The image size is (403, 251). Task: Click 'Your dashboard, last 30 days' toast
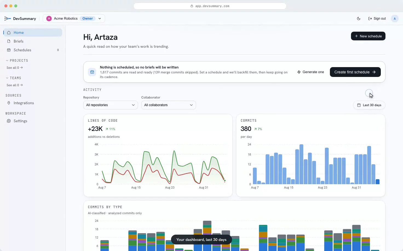pyautogui.click(x=201, y=240)
